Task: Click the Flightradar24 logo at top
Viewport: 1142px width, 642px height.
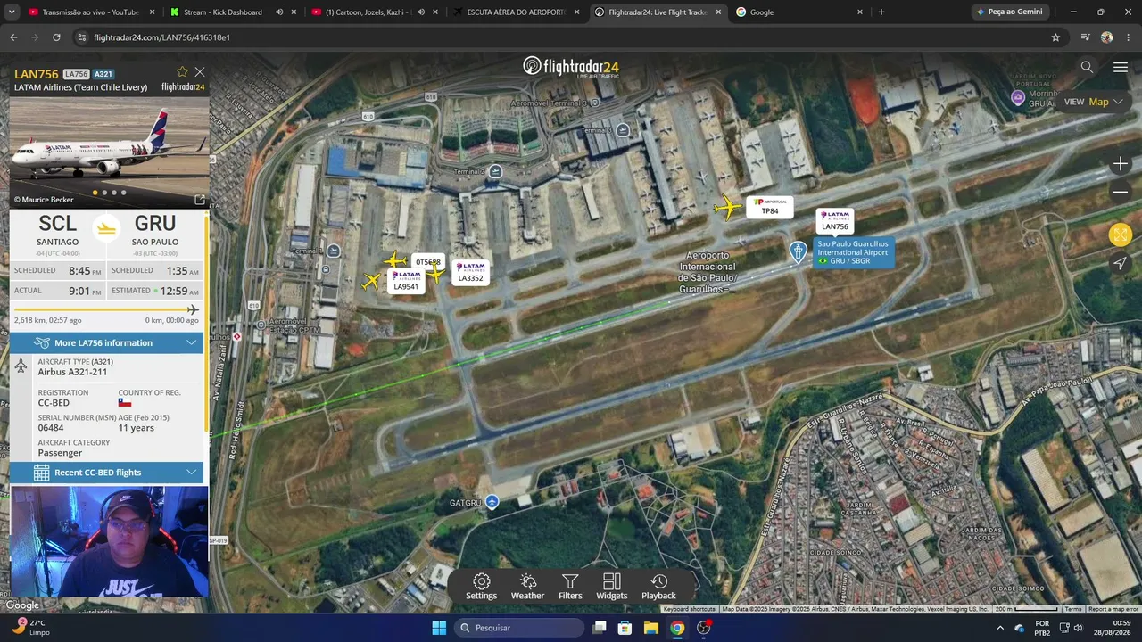Action: (x=571, y=67)
